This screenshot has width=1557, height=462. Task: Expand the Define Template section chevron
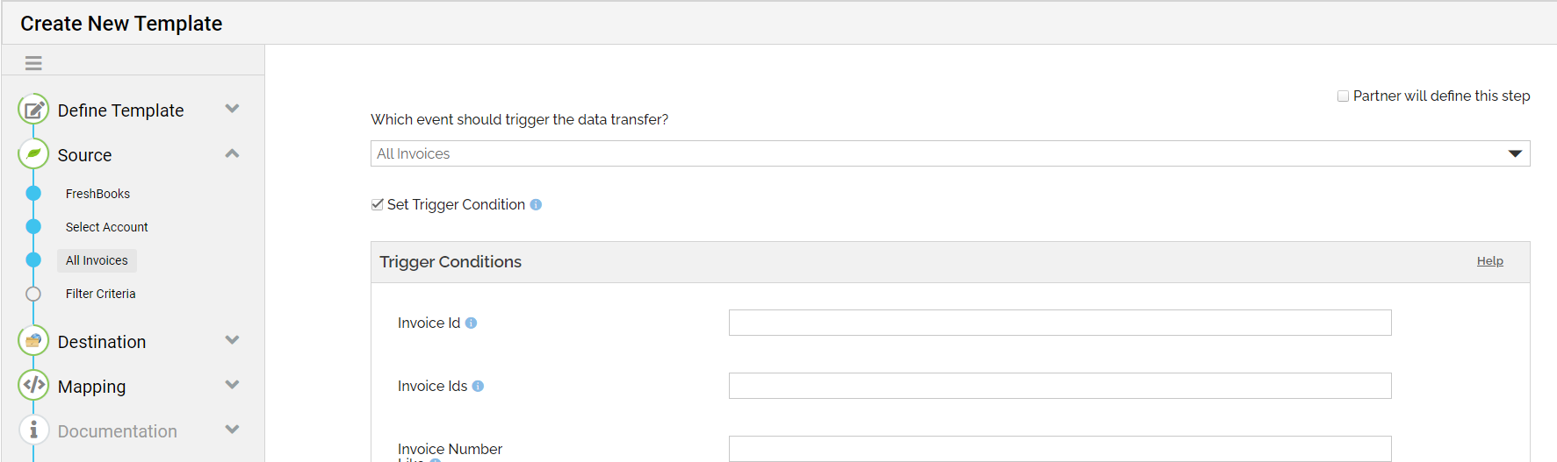pyautogui.click(x=232, y=109)
